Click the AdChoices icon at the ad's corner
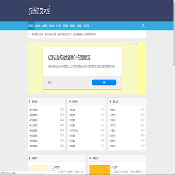The image size is (175, 175). point(135,44)
